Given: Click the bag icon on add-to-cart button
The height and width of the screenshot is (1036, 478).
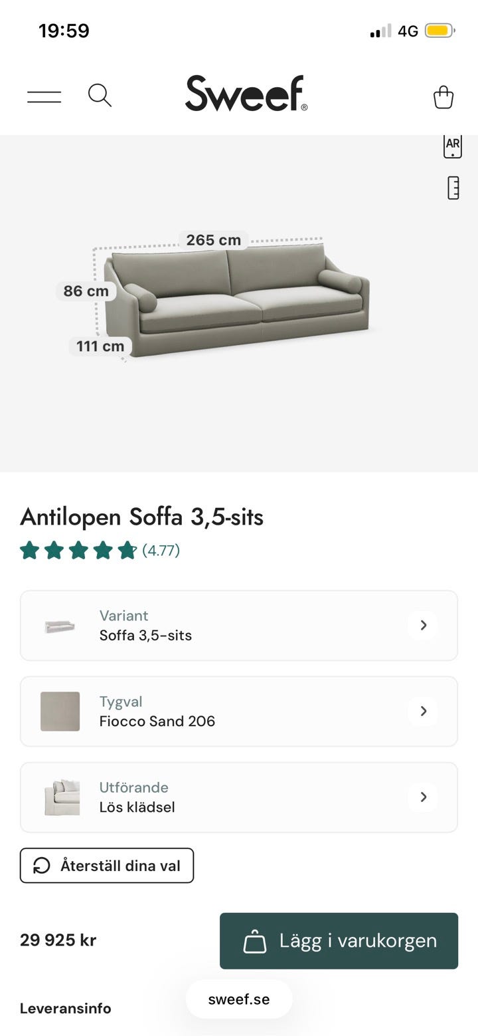Looking at the screenshot, I should click(255, 942).
